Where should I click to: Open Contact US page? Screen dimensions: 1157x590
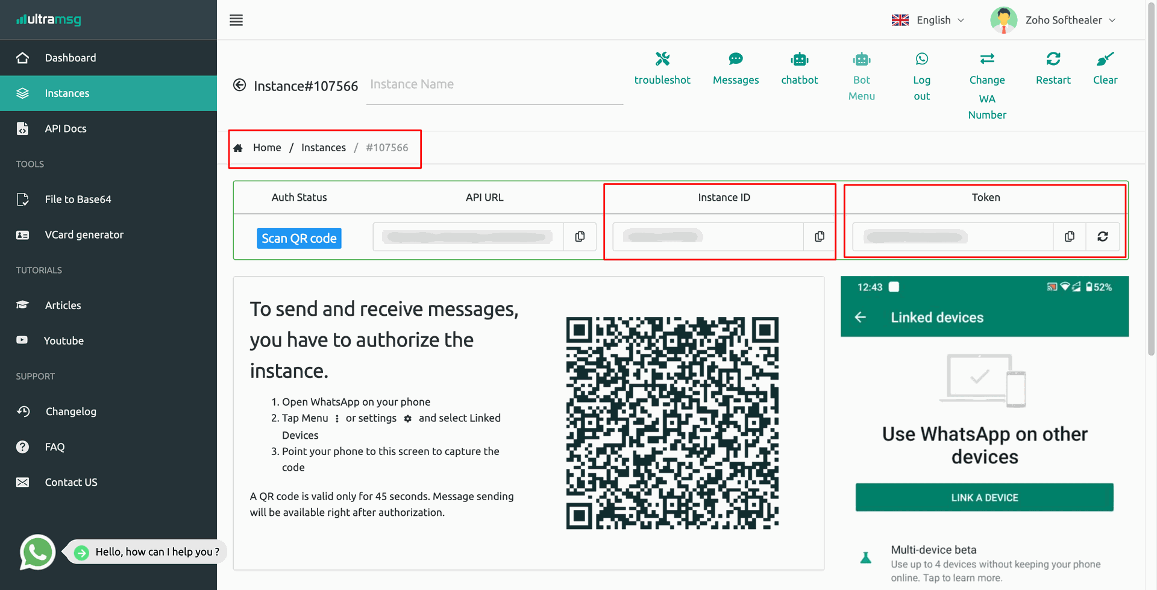click(x=108, y=482)
